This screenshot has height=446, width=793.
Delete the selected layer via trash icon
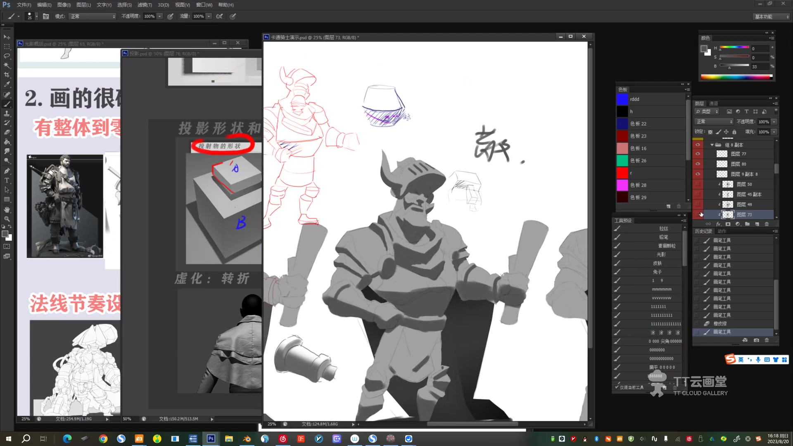pyautogui.click(x=767, y=224)
